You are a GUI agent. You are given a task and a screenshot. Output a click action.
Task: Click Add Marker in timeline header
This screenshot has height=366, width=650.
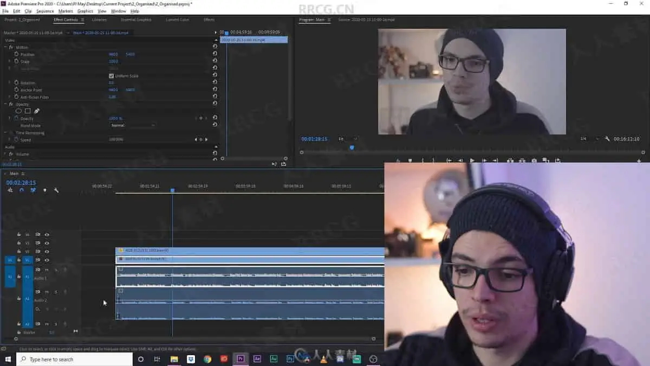point(44,190)
